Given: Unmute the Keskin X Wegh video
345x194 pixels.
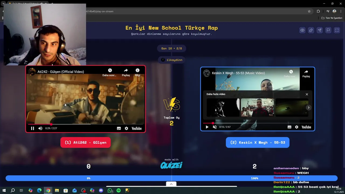Looking at the screenshot, I should pos(215,127).
